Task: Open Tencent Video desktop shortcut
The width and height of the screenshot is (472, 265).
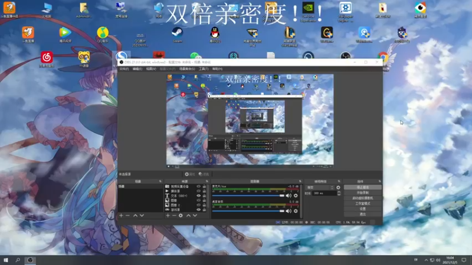Action: click(65, 34)
